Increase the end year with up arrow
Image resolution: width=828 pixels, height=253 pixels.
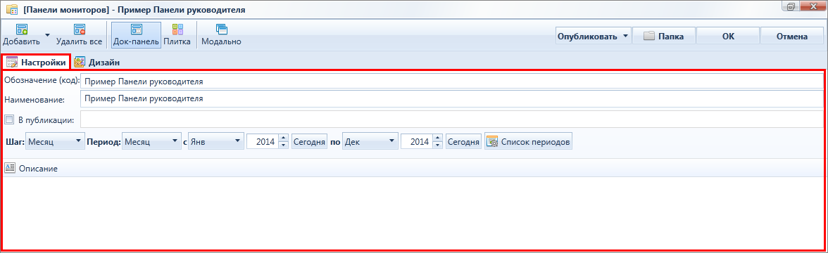438,138
